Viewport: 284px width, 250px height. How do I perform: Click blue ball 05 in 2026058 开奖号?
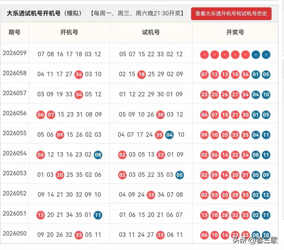(x=266, y=75)
